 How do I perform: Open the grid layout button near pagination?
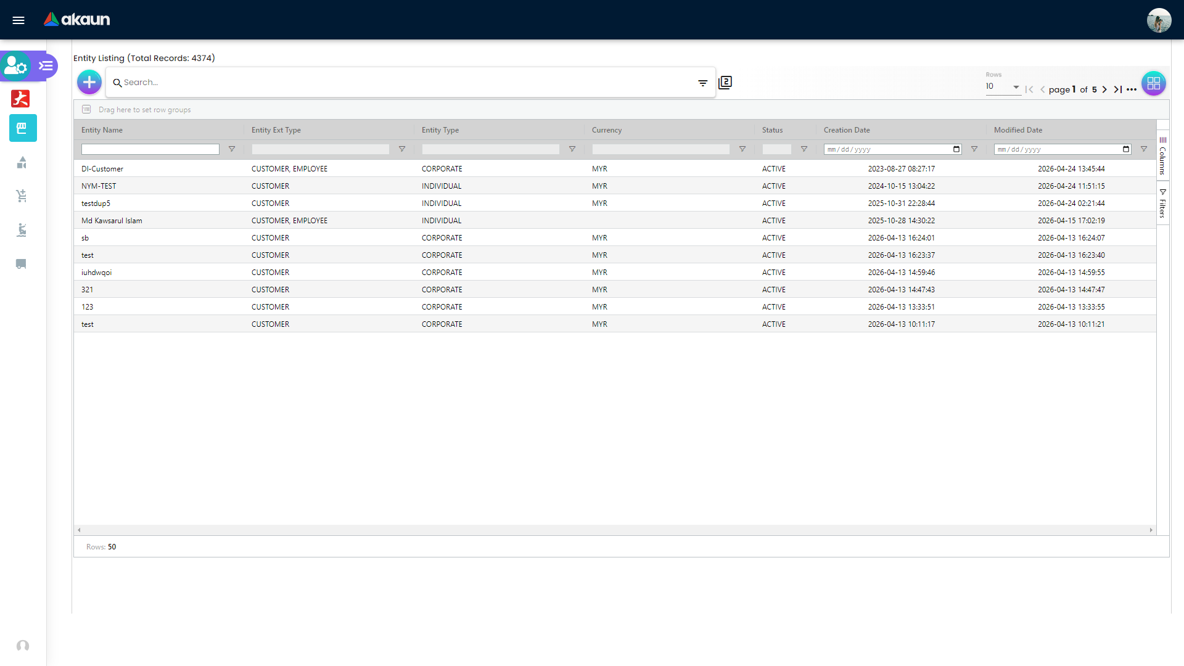[1154, 83]
